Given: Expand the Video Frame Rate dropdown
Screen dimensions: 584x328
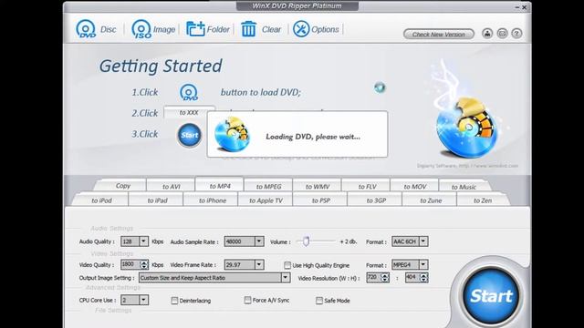Looking at the screenshot, I should click(x=259, y=264).
